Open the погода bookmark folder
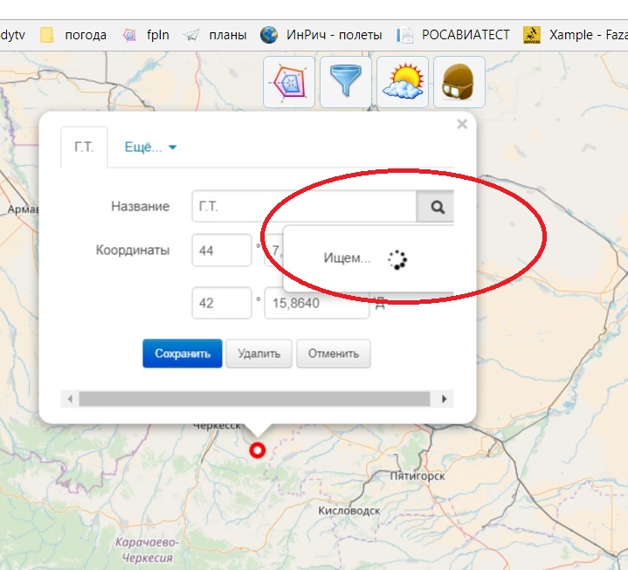 click(x=74, y=35)
